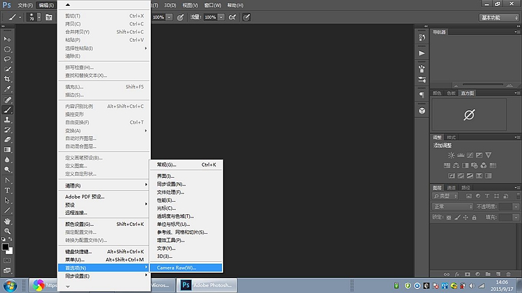Viewport: 522px width, 293px height.
Task: Select the Quick Selection tool
Action: (x=7, y=69)
